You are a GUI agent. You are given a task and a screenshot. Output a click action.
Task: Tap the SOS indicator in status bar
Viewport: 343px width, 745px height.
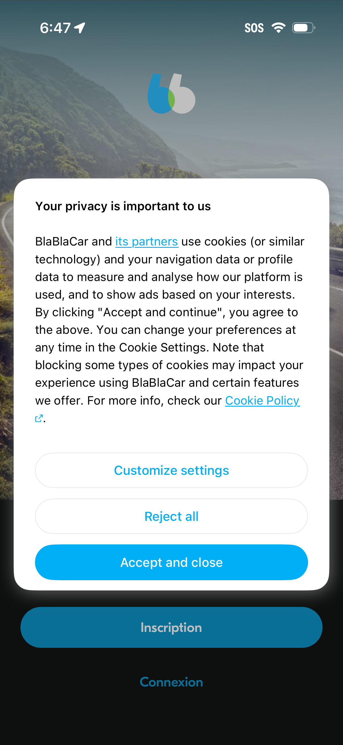pos(254,28)
